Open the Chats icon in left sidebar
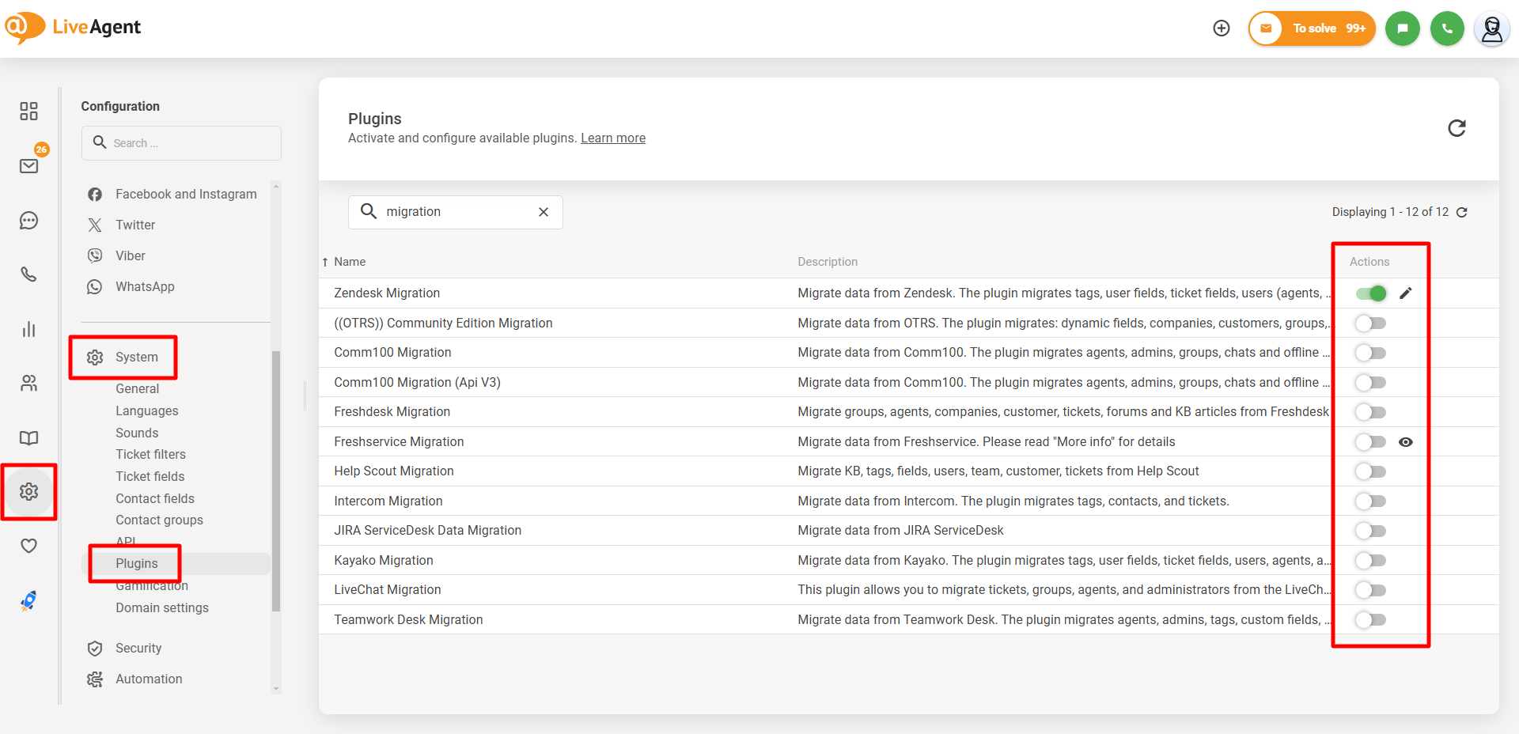Image resolution: width=1519 pixels, height=734 pixels. tap(29, 221)
